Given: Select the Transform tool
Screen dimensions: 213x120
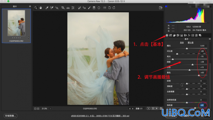Looking at the screenshot, I should coord(73,8).
